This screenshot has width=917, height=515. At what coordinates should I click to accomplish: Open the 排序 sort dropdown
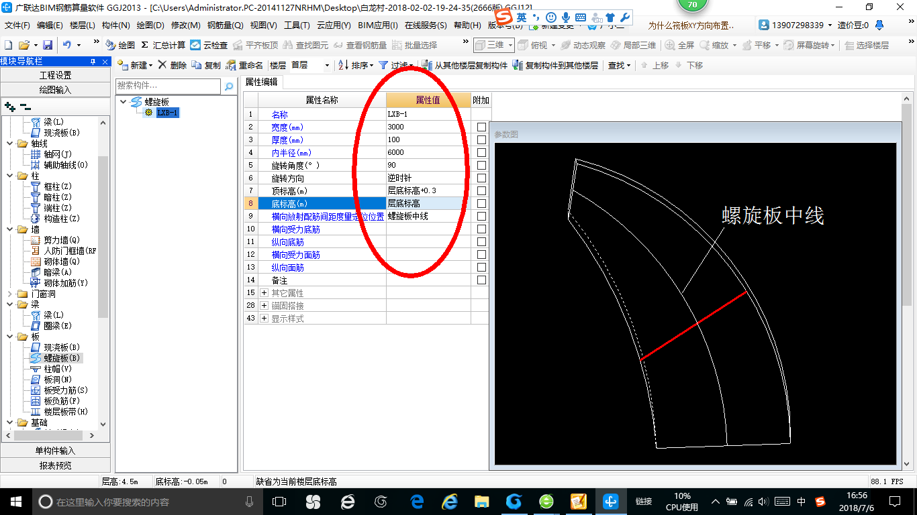click(356, 65)
